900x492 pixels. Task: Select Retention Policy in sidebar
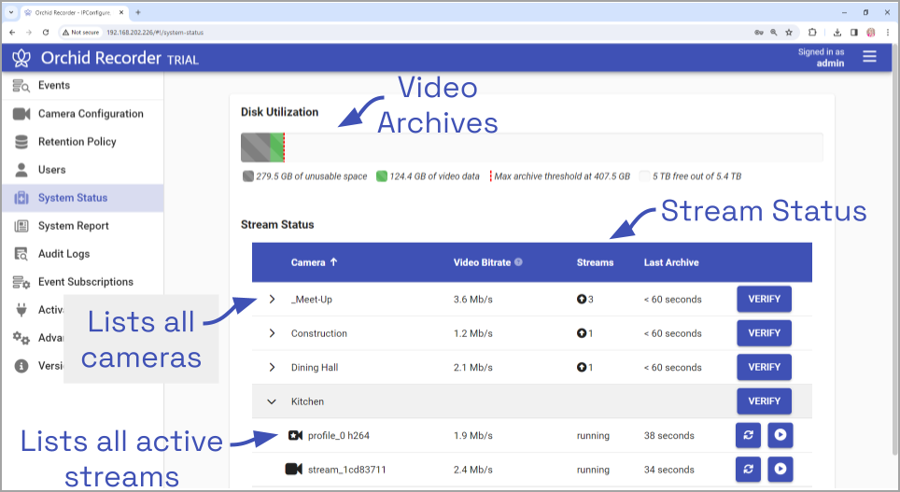77,142
